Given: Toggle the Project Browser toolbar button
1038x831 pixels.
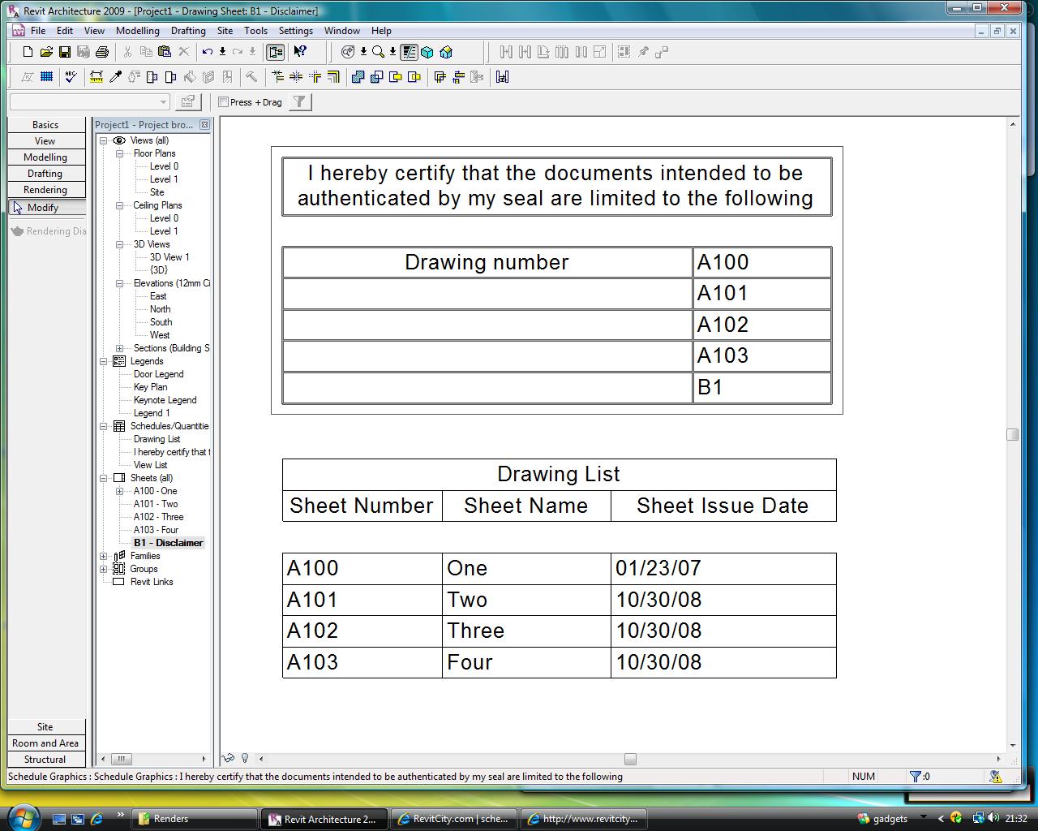Looking at the screenshot, I should pyautogui.click(x=276, y=52).
